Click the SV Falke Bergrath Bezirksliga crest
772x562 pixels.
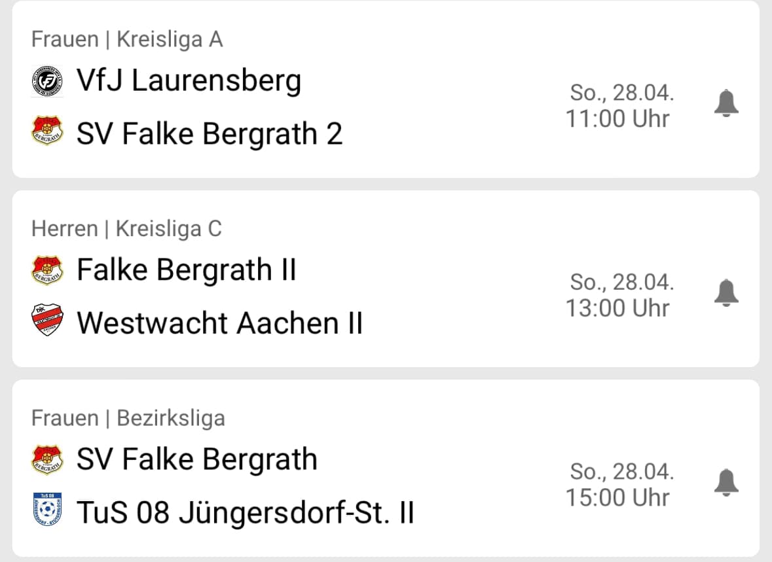coord(47,460)
